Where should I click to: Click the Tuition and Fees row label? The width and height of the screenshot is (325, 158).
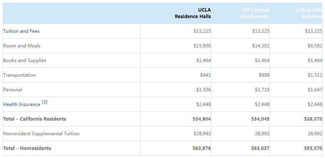tap(21, 31)
